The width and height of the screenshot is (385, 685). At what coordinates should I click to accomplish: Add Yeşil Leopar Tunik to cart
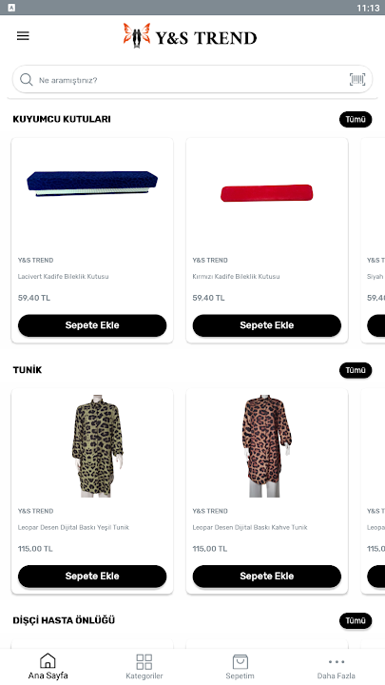[92, 577]
